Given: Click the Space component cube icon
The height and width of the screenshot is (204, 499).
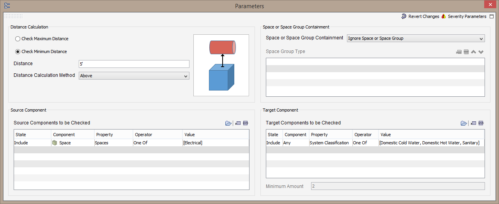Looking at the screenshot, I should [x=55, y=143].
